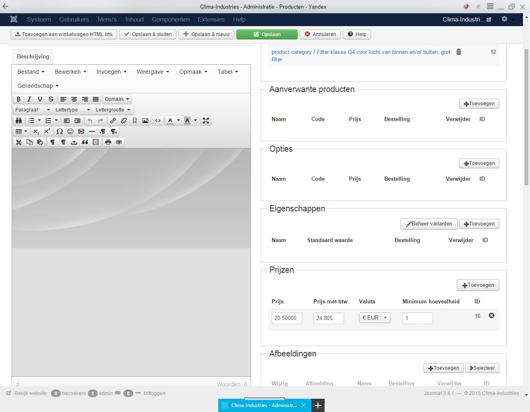The width and height of the screenshot is (530, 412).
Task: Open the Joomla logo menu
Action: 14,19
